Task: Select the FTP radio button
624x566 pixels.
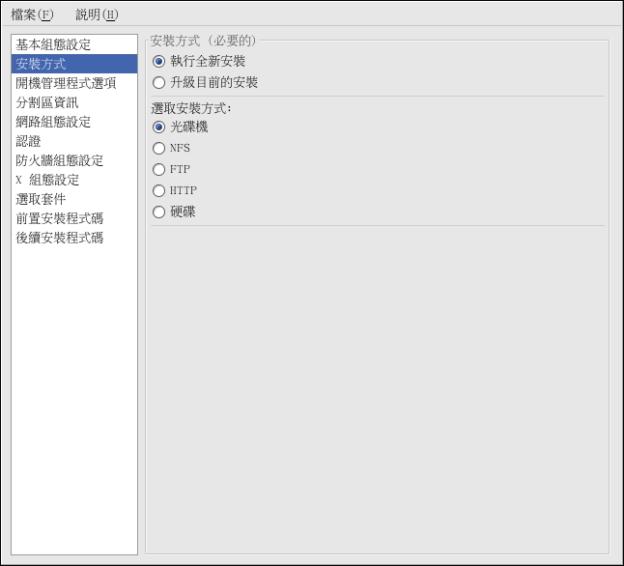Action: pyautogui.click(x=159, y=170)
